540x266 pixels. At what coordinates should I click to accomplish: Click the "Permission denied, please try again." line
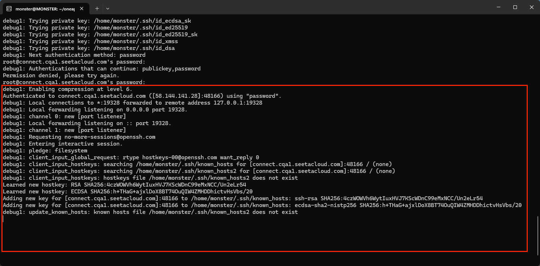[61, 75]
